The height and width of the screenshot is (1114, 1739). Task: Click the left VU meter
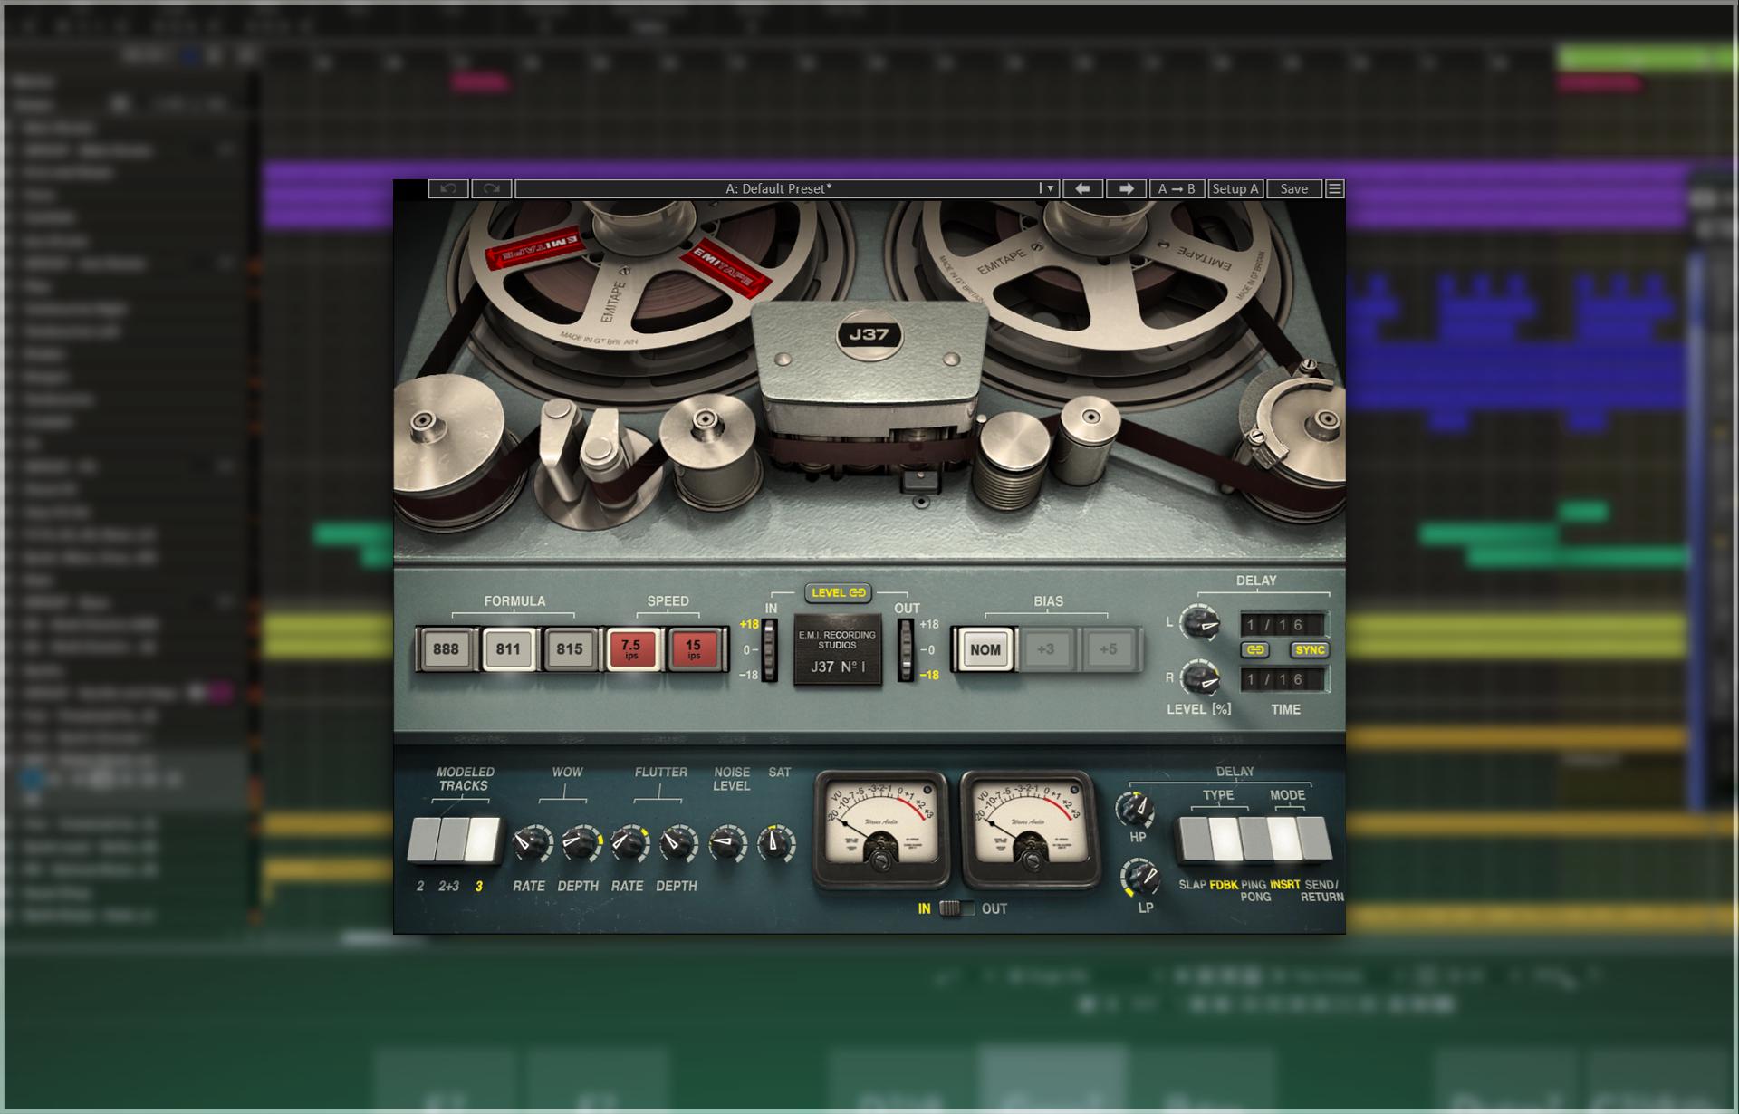879,830
